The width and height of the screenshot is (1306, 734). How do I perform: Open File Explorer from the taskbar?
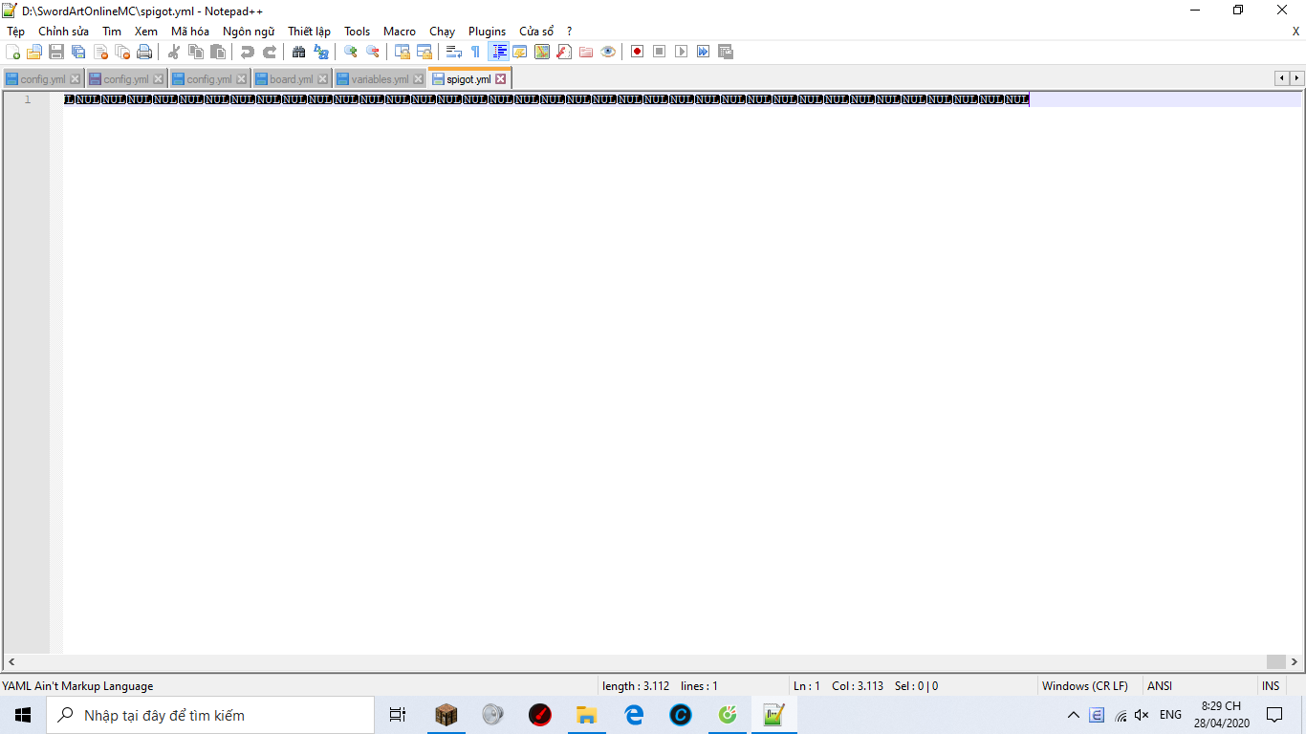(x=586, y=715)
